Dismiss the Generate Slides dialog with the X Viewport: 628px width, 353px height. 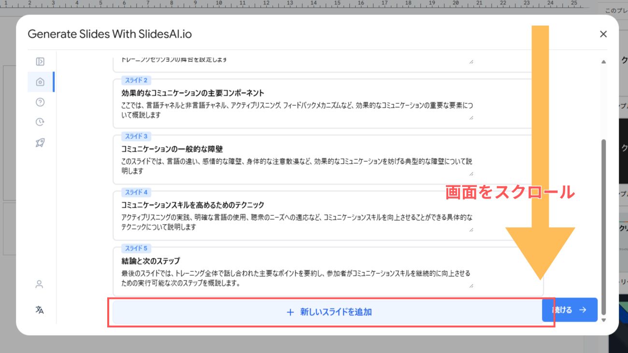tap(603, 34)
